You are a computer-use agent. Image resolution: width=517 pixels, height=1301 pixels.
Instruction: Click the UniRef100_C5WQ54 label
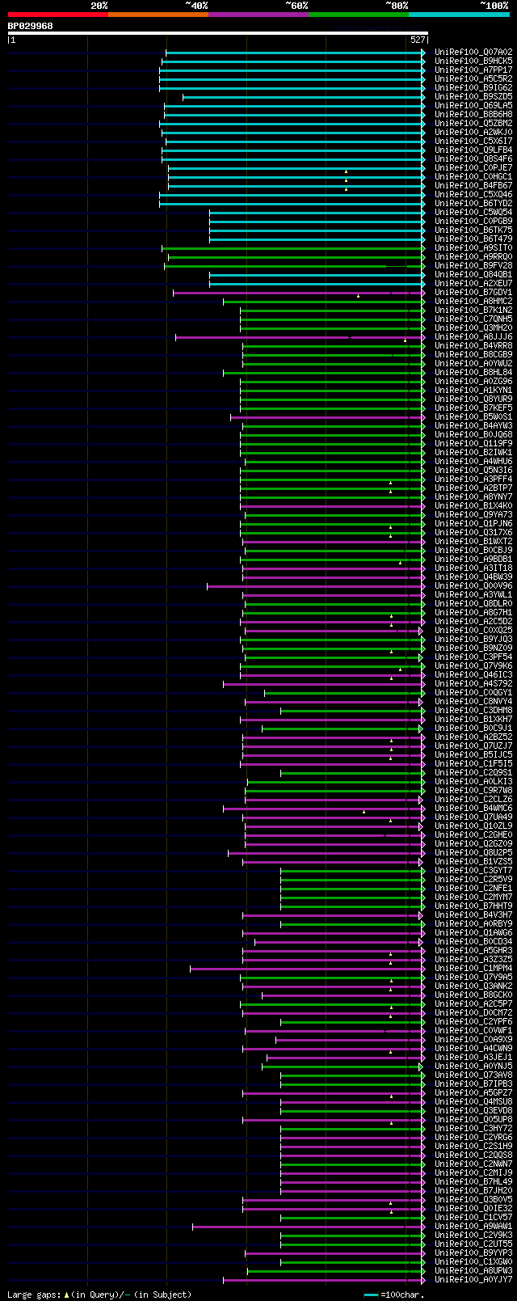[473, 213]
